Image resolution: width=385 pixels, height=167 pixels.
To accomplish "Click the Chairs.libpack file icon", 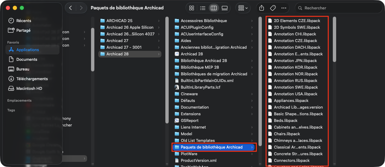I will (x=270, y=134).
